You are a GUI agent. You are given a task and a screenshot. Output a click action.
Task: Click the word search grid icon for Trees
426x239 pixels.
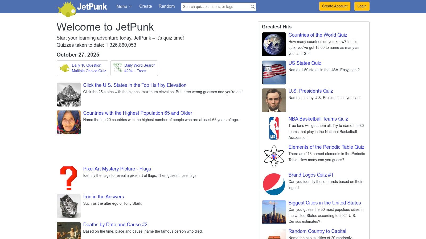click(117, 68)
